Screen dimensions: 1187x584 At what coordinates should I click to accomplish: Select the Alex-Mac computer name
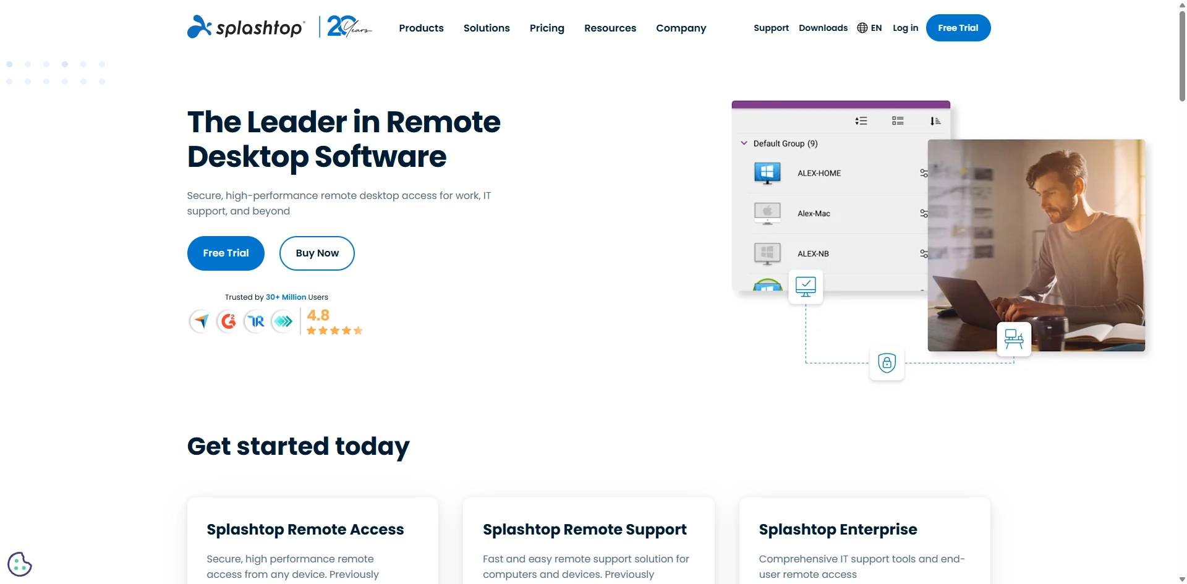point(814,213)
